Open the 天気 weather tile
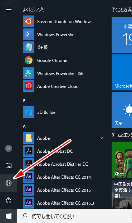This screenshot has height=223, width=132. coord(122,110)
